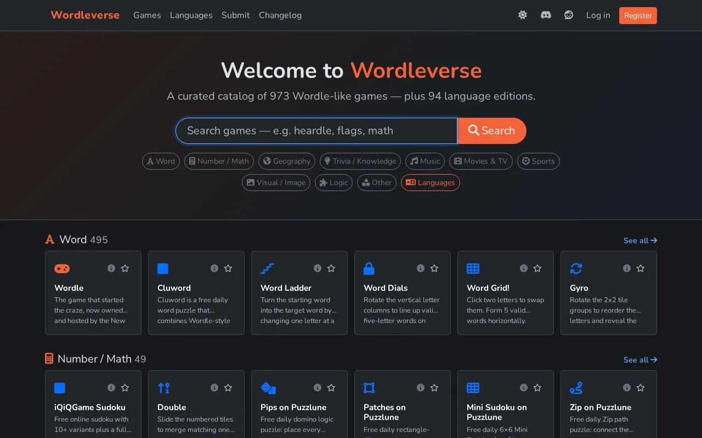Toggle the light/dark theme sun icon
The height and width of the screenshot is (438, 702).
click(x=523, y=15)
